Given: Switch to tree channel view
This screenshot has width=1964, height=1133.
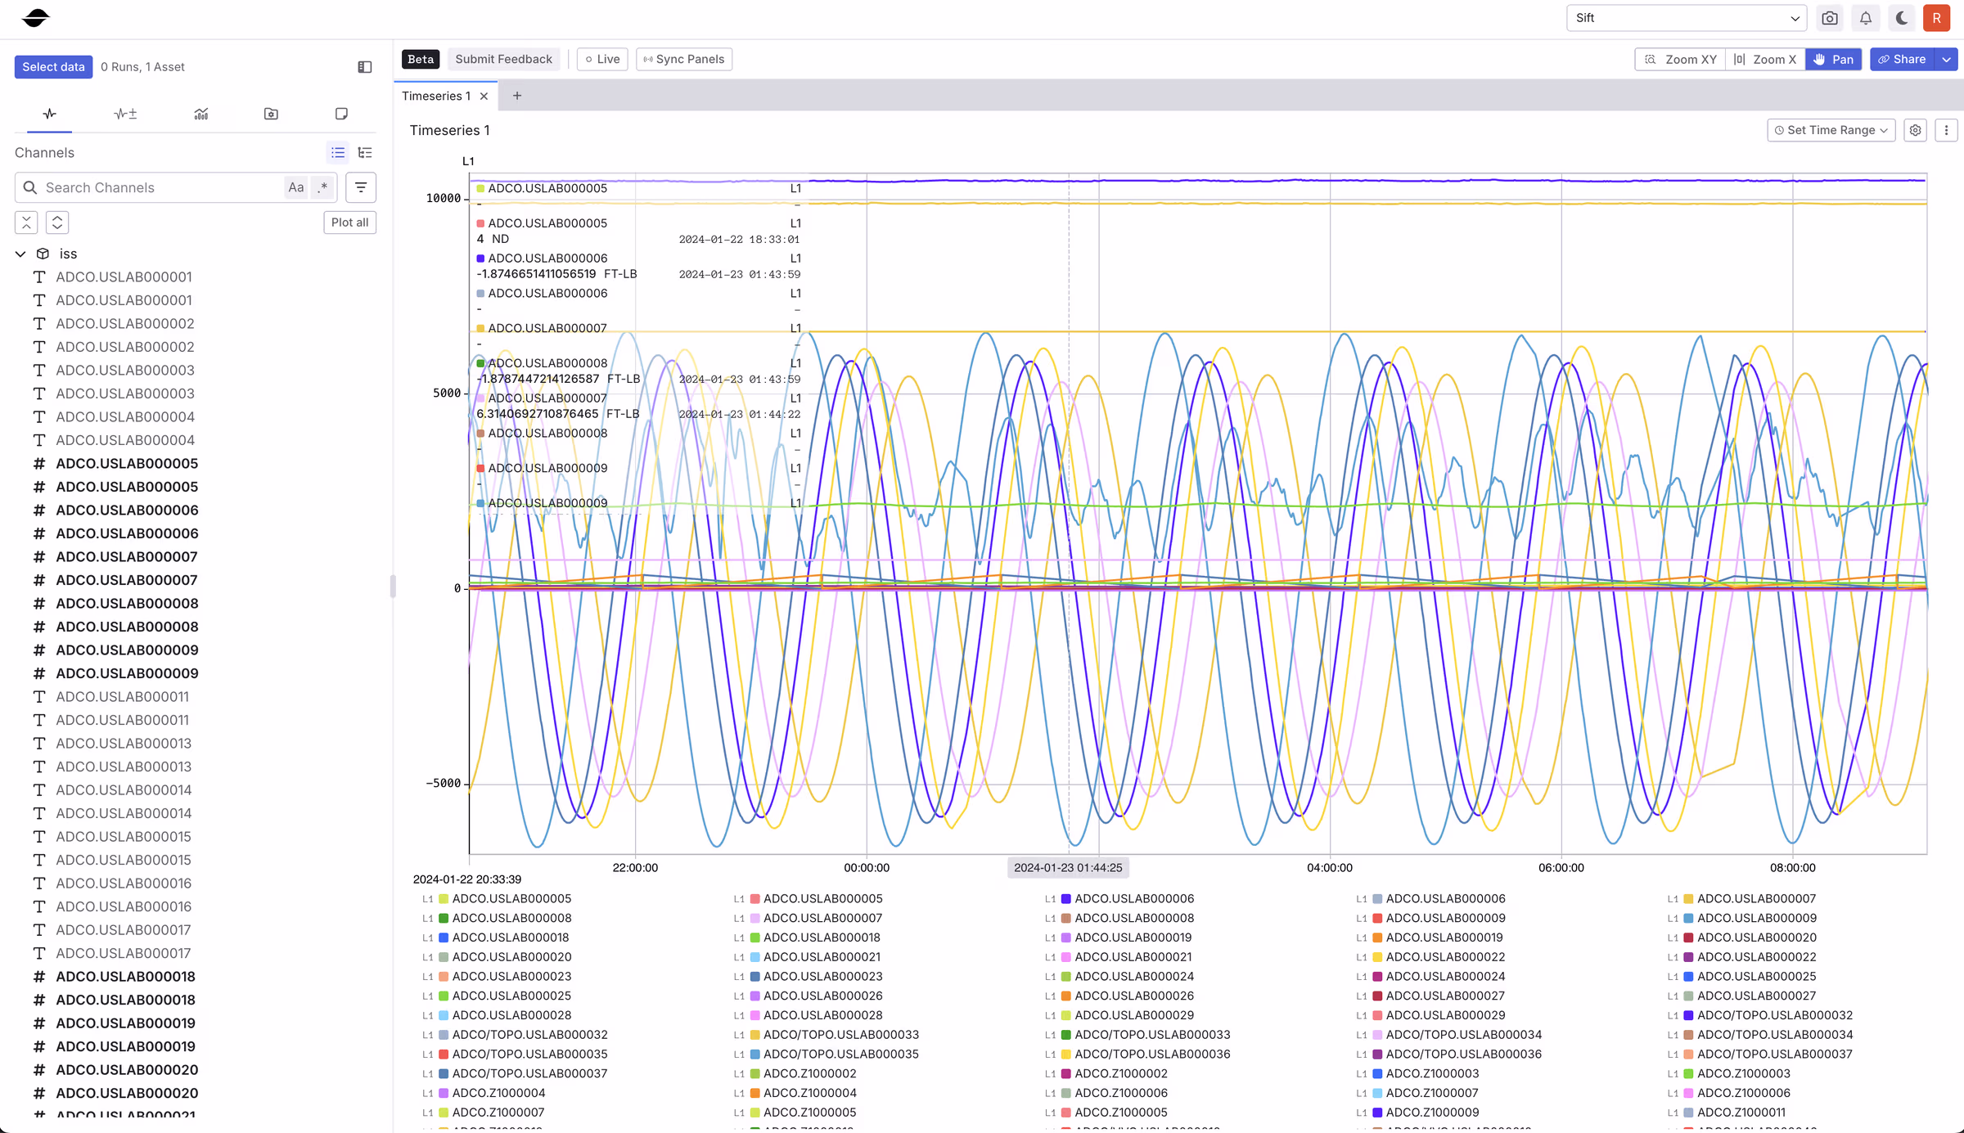Looking at the screenshot, I should coord(365,153).
